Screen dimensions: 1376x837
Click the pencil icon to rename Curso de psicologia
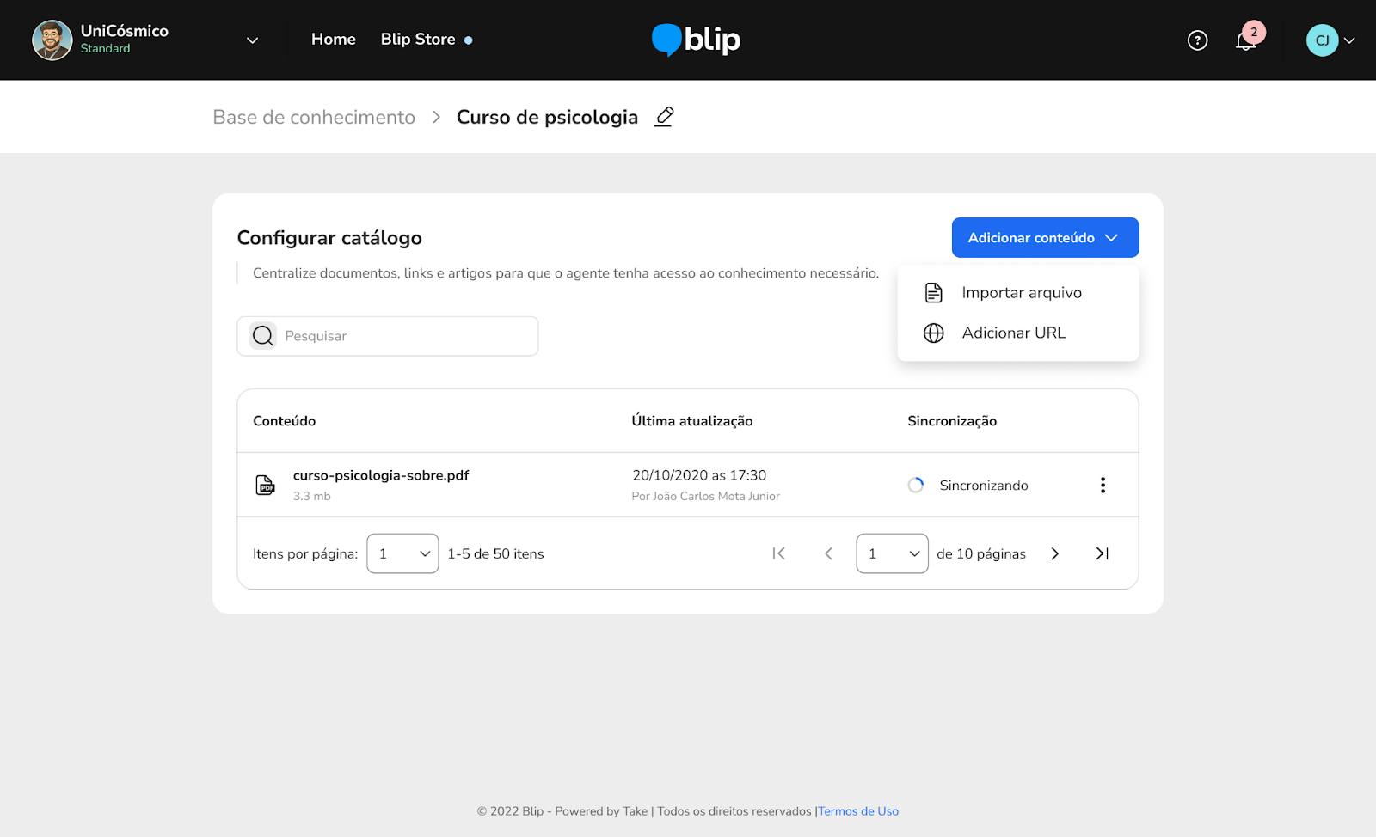click(x=664, y=117)
